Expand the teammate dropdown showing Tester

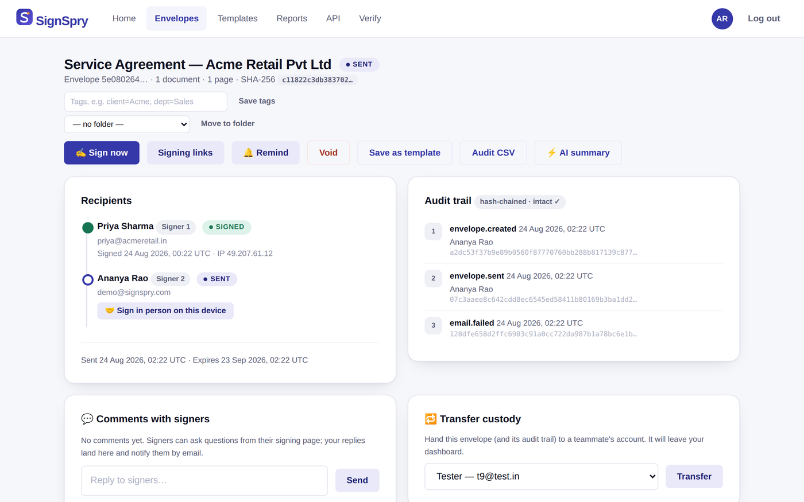pos(542,477)
